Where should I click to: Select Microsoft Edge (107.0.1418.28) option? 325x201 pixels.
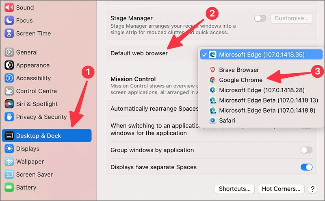(x=262, y=90)
